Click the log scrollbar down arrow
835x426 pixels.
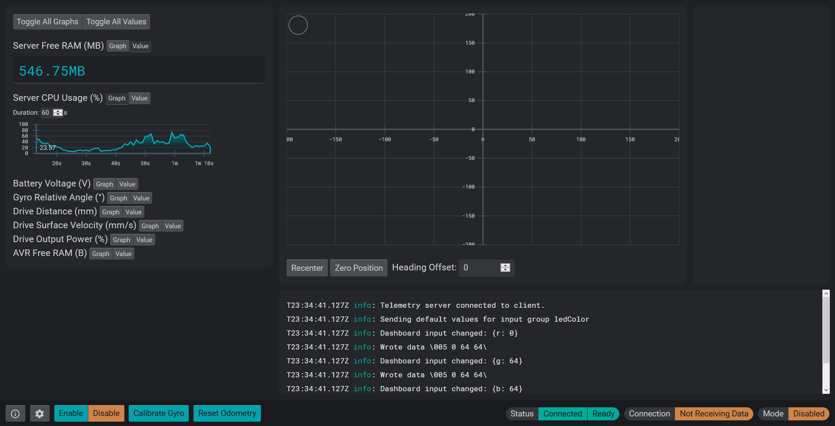pyautogui.click(x=826, y=390)
